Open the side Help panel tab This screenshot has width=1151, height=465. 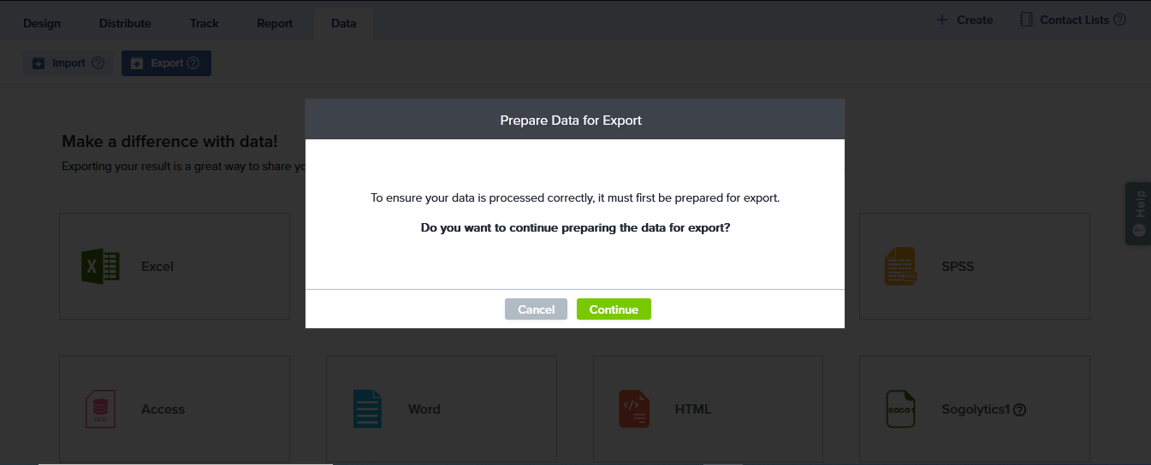[1138, 214]
